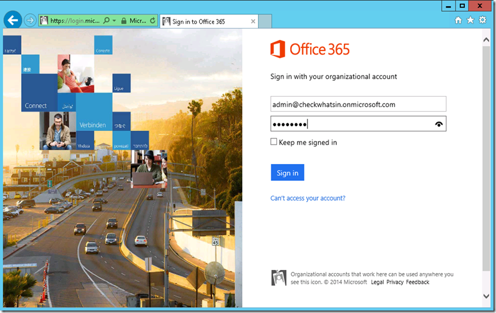Image resolution: width=496 pixels, height=313 pixels.
Task: Open the browser Home icon
Action: tap(458, 20)
